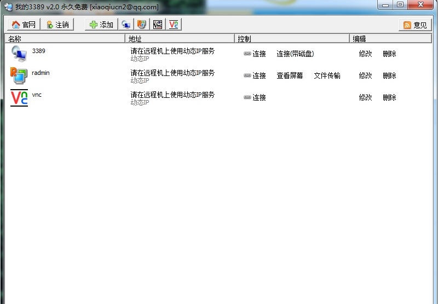This screenshot has width=438, height=304.
Task: Click 查看屏幕 in the radmin row
Action: click(290, 75)
